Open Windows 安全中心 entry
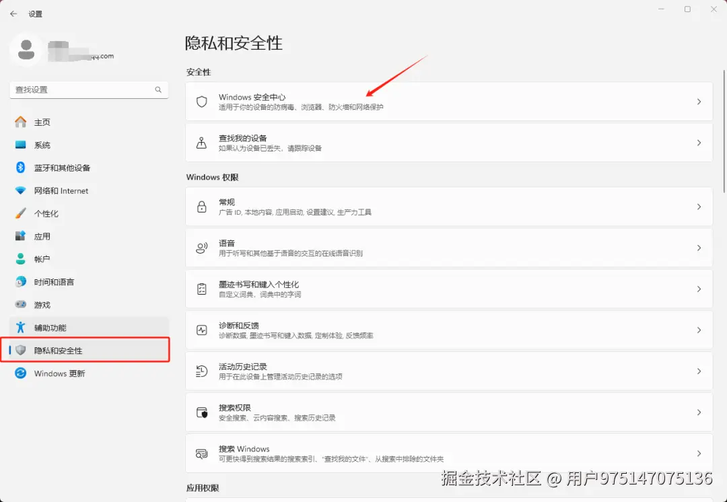 pyautogui.click(x=449, y=102)
